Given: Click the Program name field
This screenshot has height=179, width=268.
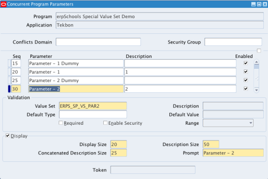Looking at the screenshot, I should tap(160, 17).
